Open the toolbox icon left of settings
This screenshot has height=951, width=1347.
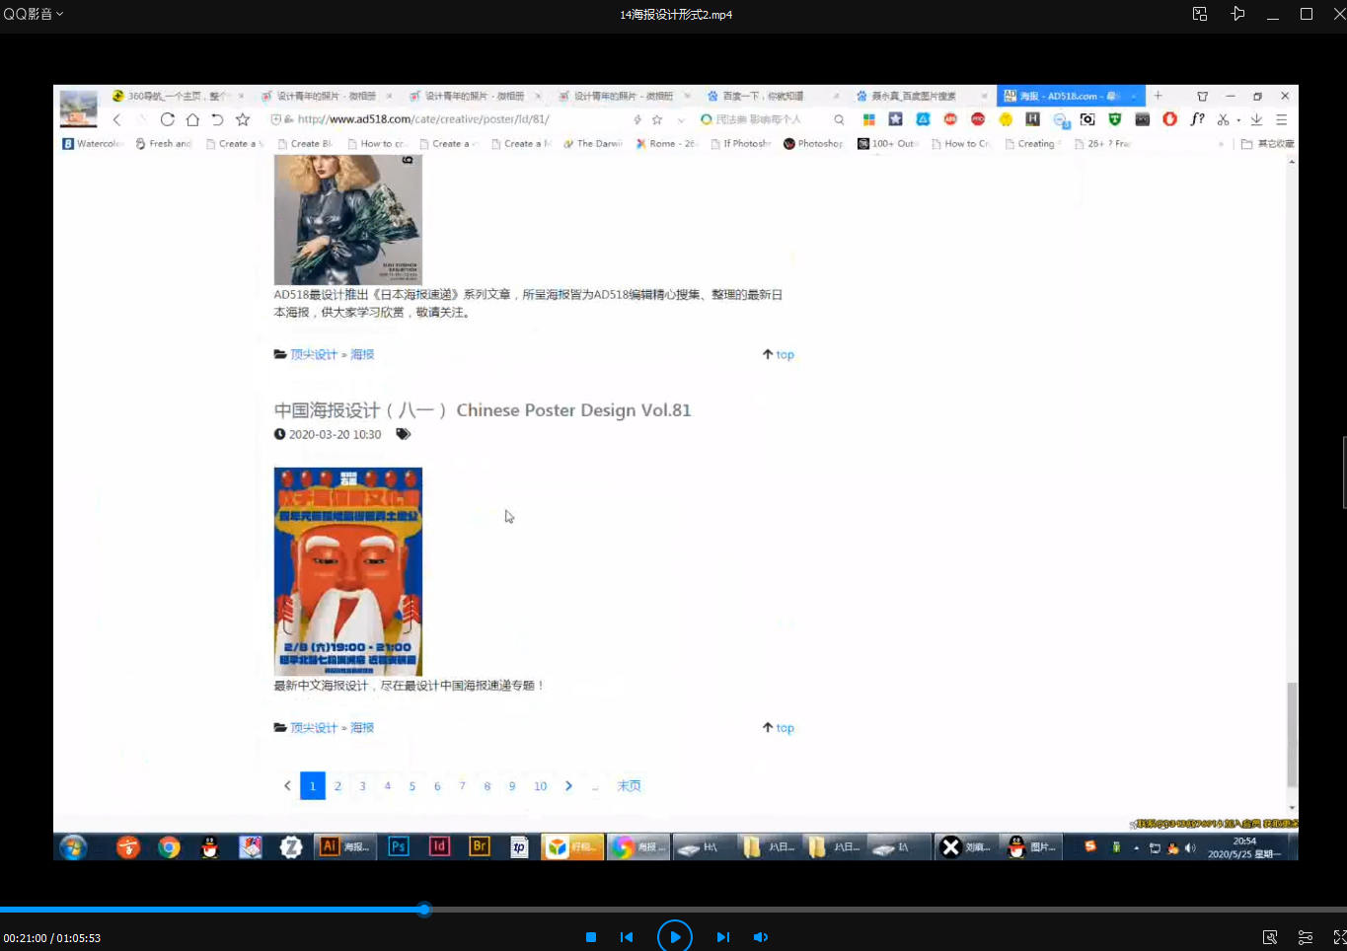coord(1270,937)
